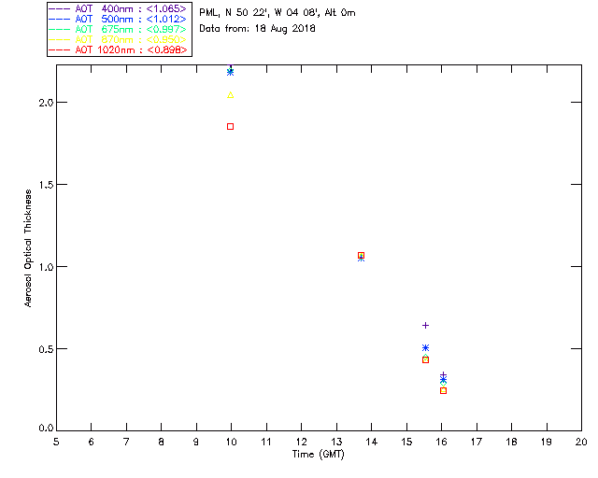
Task: Click the PML station location header text
Action: [x=278, y=13]
